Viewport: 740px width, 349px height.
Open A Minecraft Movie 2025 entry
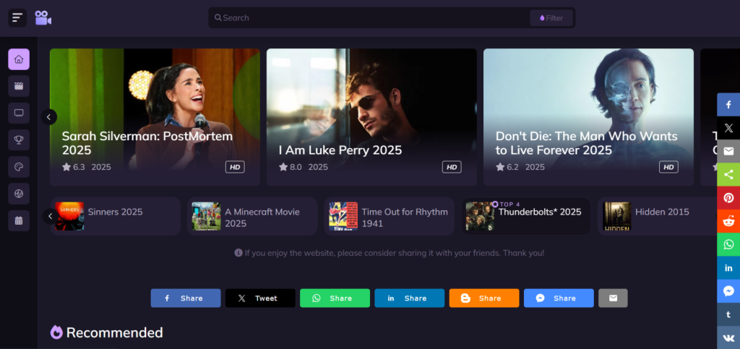point(252,216)
